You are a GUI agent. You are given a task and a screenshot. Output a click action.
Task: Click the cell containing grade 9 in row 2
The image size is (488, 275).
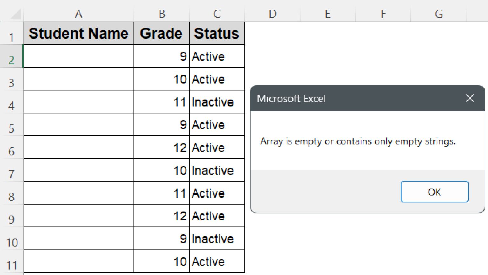tap(161, 56)
